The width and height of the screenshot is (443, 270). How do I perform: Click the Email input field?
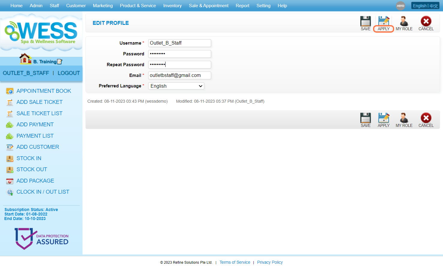(179, 75)
